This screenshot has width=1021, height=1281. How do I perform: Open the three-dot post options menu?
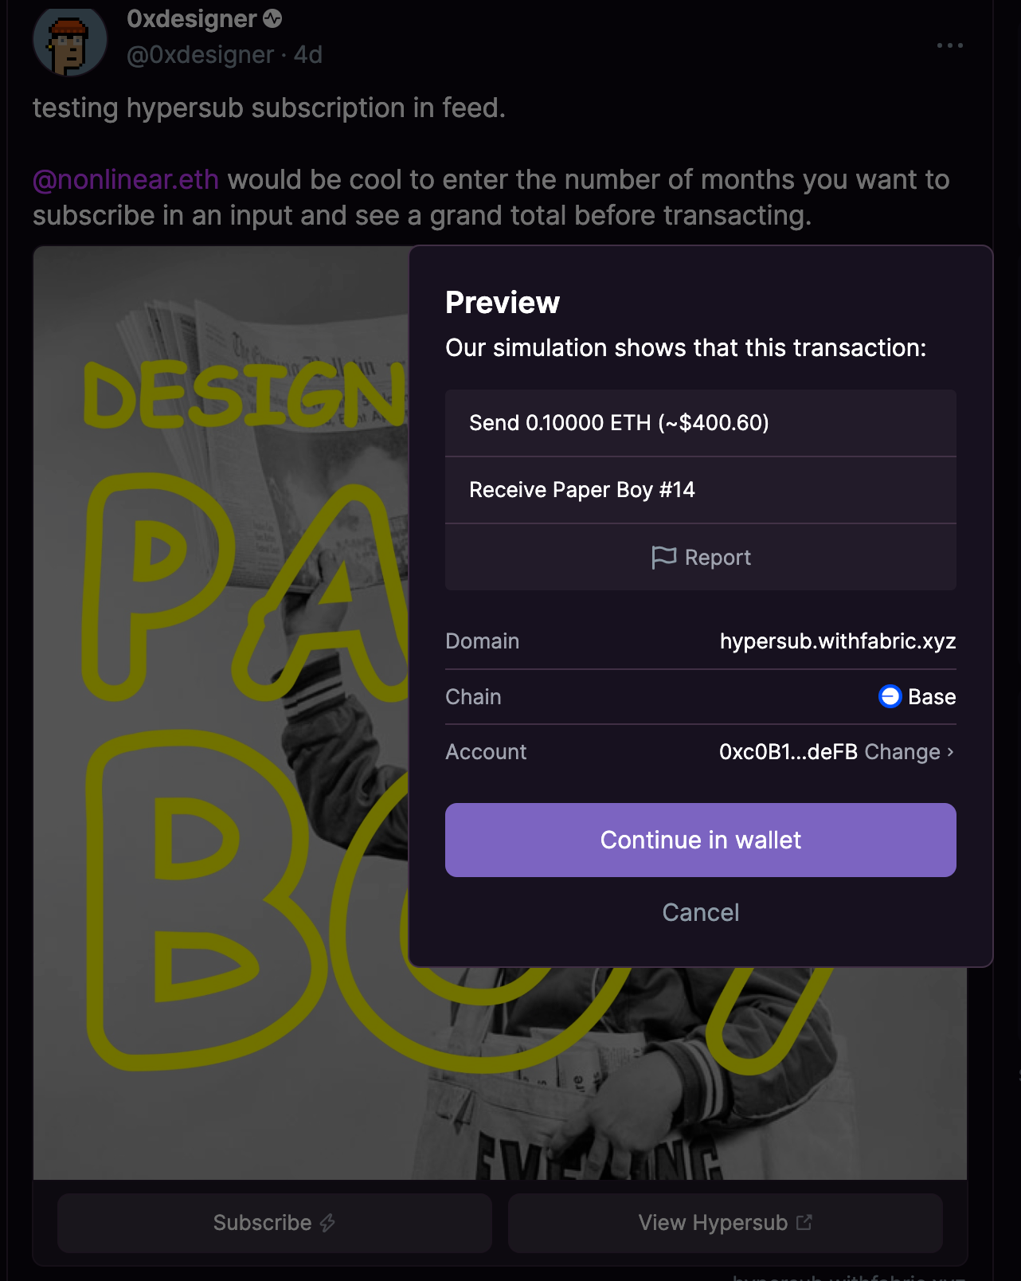coord(949,45)
